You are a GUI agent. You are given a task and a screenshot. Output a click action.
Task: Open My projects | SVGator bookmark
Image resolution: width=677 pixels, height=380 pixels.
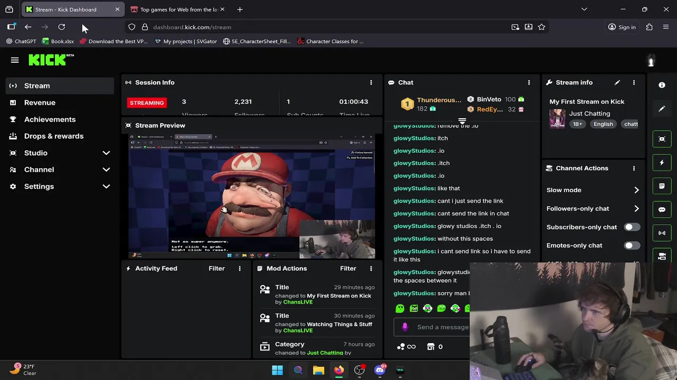[x=186, y=41]
